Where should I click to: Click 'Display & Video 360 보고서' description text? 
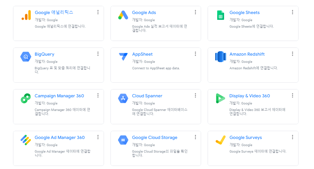coord(257,112)
